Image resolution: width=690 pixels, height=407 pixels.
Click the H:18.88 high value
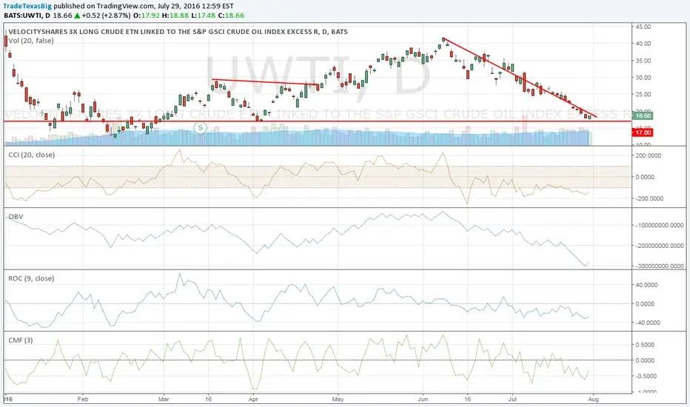point(175,16)
